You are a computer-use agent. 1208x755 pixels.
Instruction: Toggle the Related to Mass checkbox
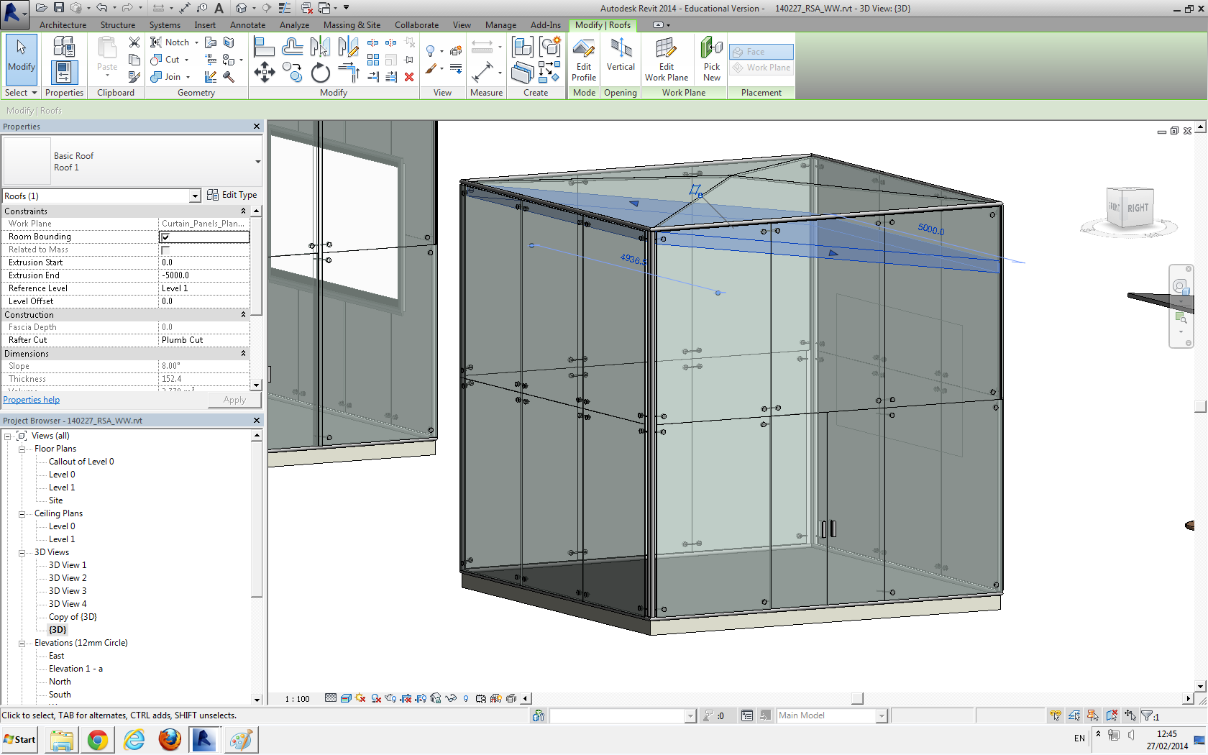(x=165, y=250)
